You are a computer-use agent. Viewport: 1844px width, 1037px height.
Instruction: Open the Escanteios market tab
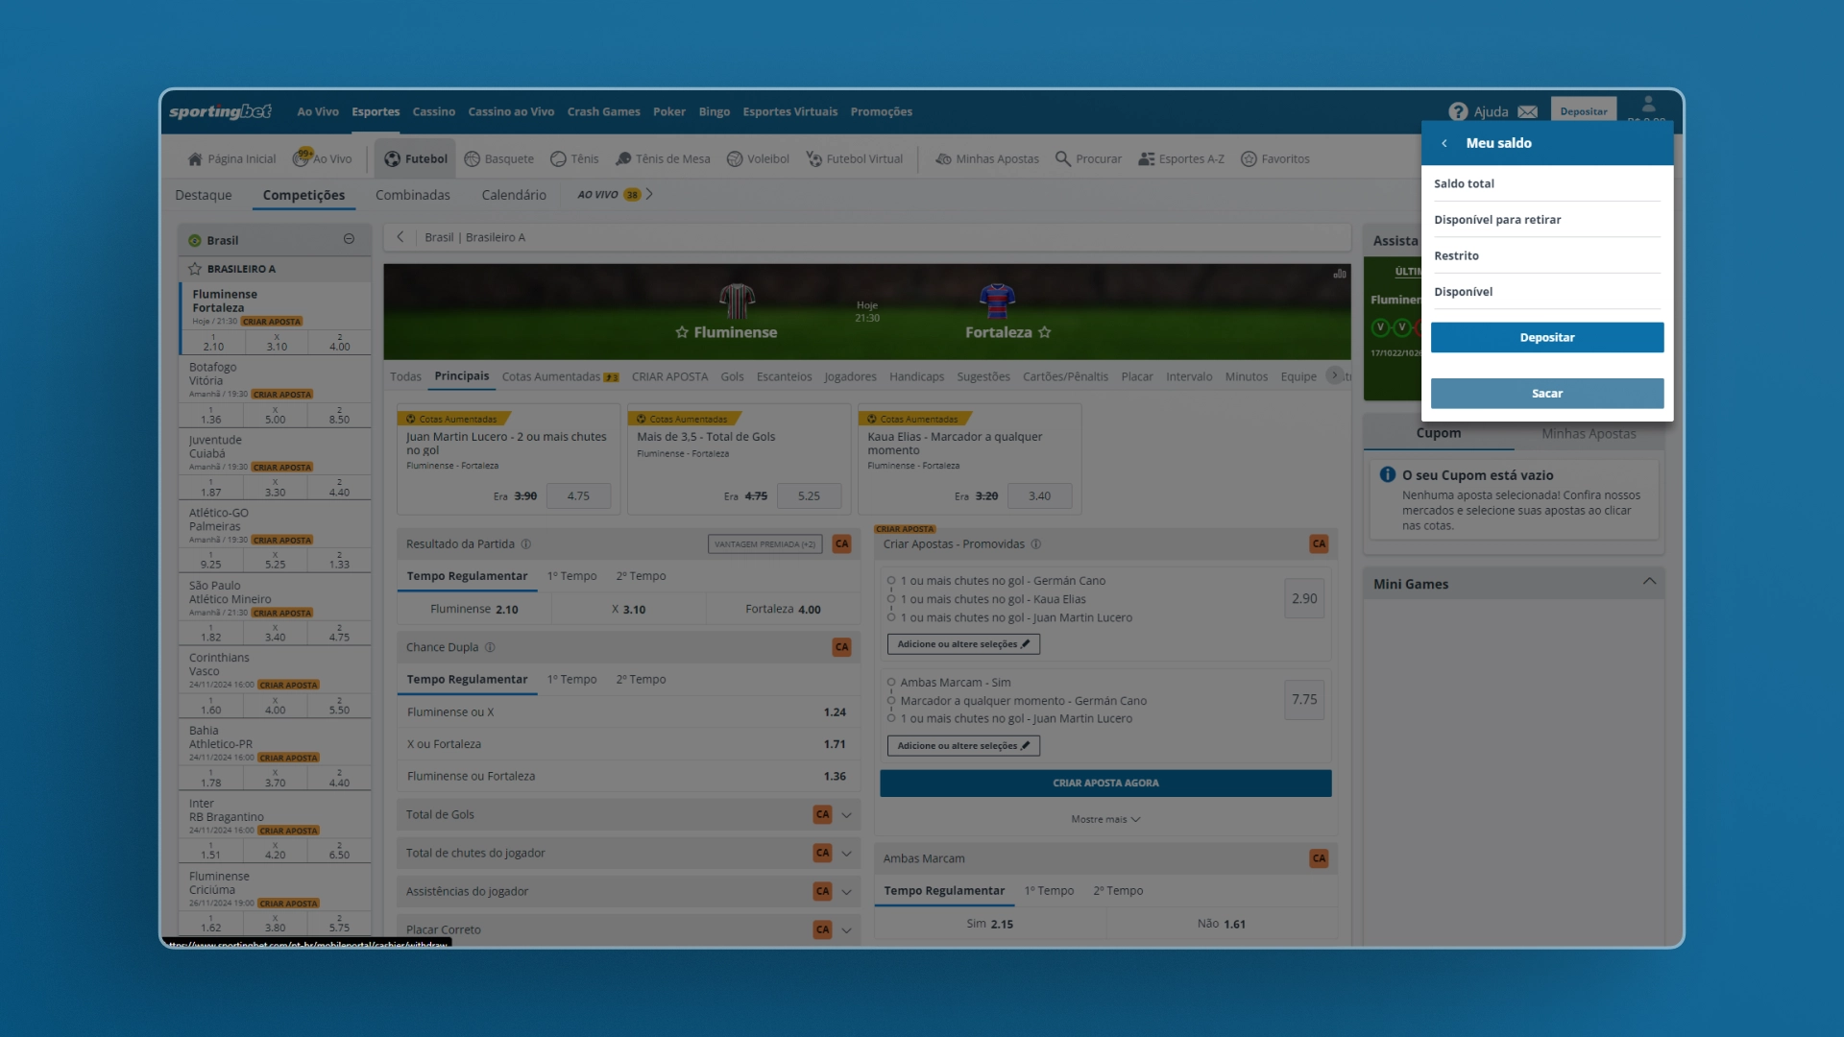784,376
